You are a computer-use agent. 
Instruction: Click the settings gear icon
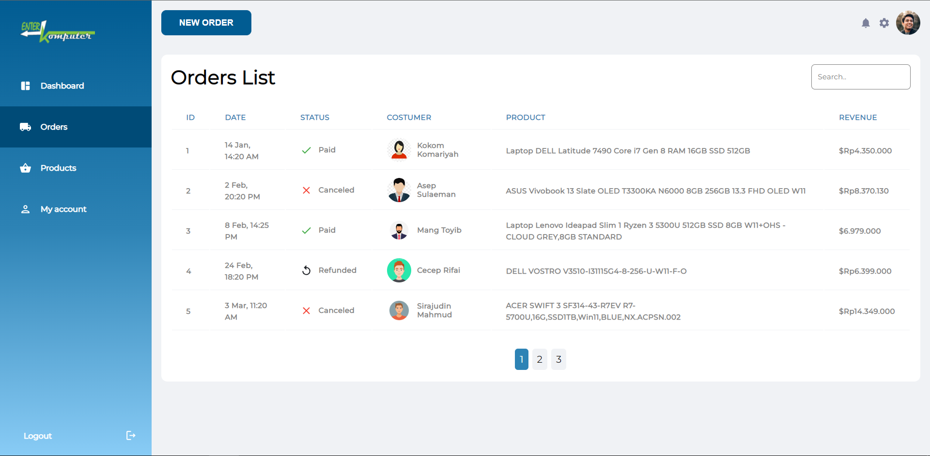point(884,23)
